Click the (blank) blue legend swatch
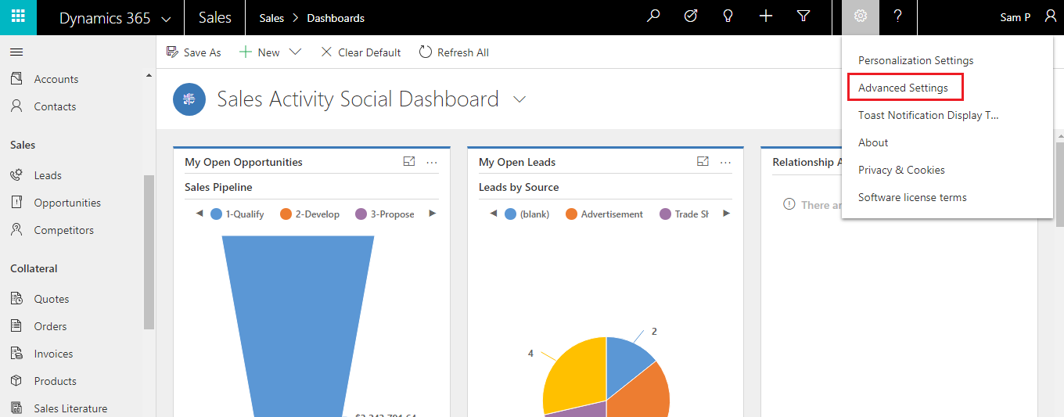1064x417 pixels. coord(510,214)
